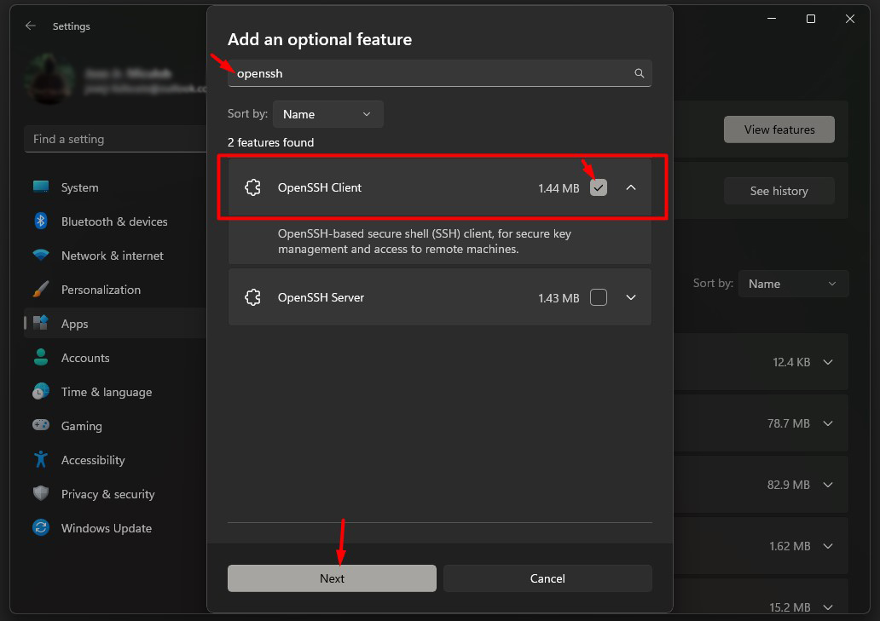Cancel the optional feature dialog
Viewport: 880px width, 621px height.
[x=547, y=578]
